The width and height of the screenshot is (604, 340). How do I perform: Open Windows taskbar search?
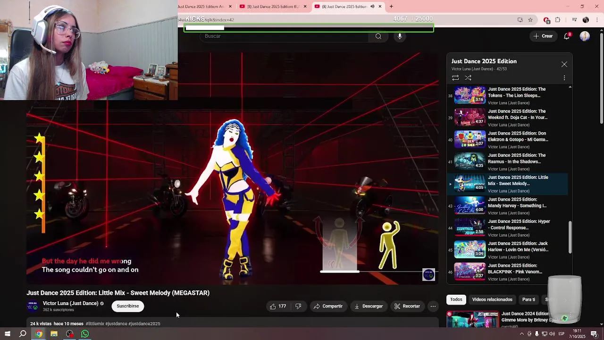23,334
